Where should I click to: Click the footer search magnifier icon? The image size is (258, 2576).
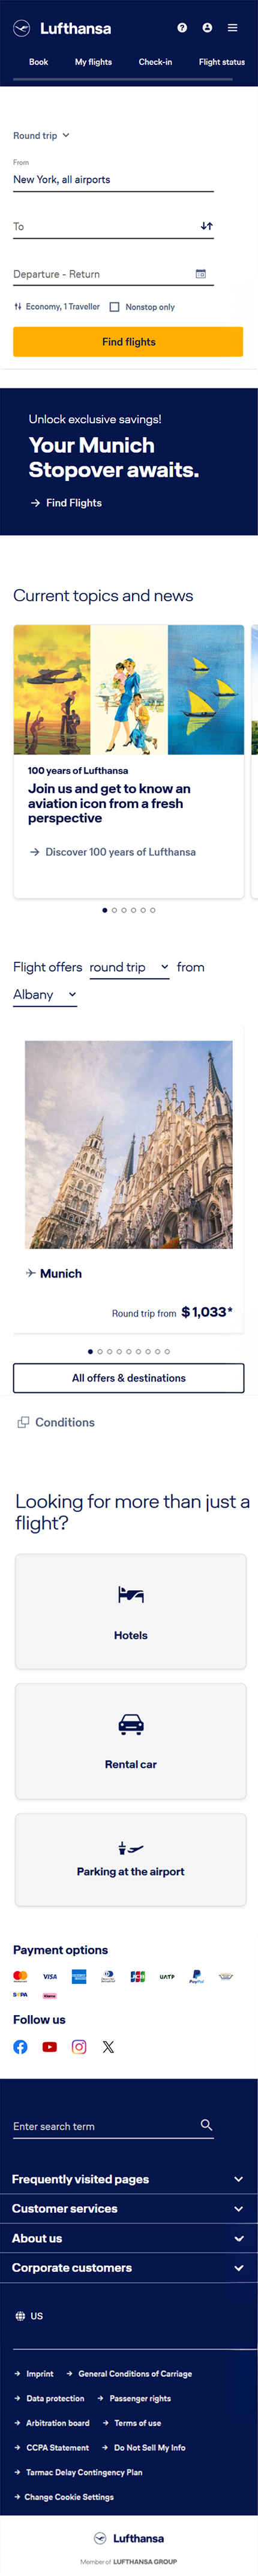[206, 2124]
